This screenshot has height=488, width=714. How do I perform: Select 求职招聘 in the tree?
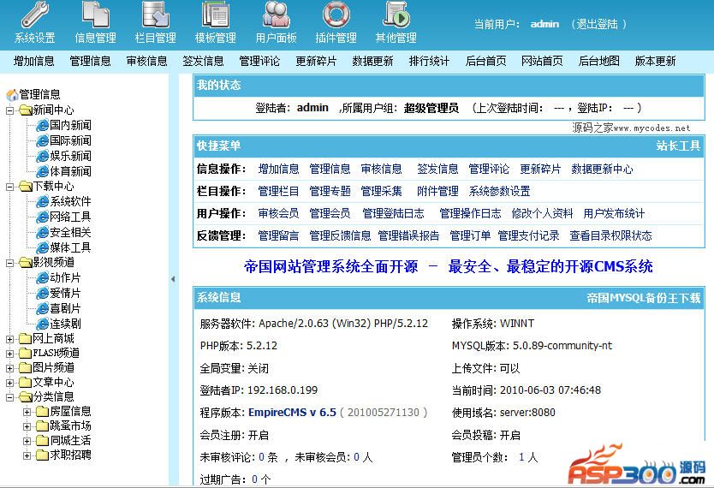pos(70,455)
